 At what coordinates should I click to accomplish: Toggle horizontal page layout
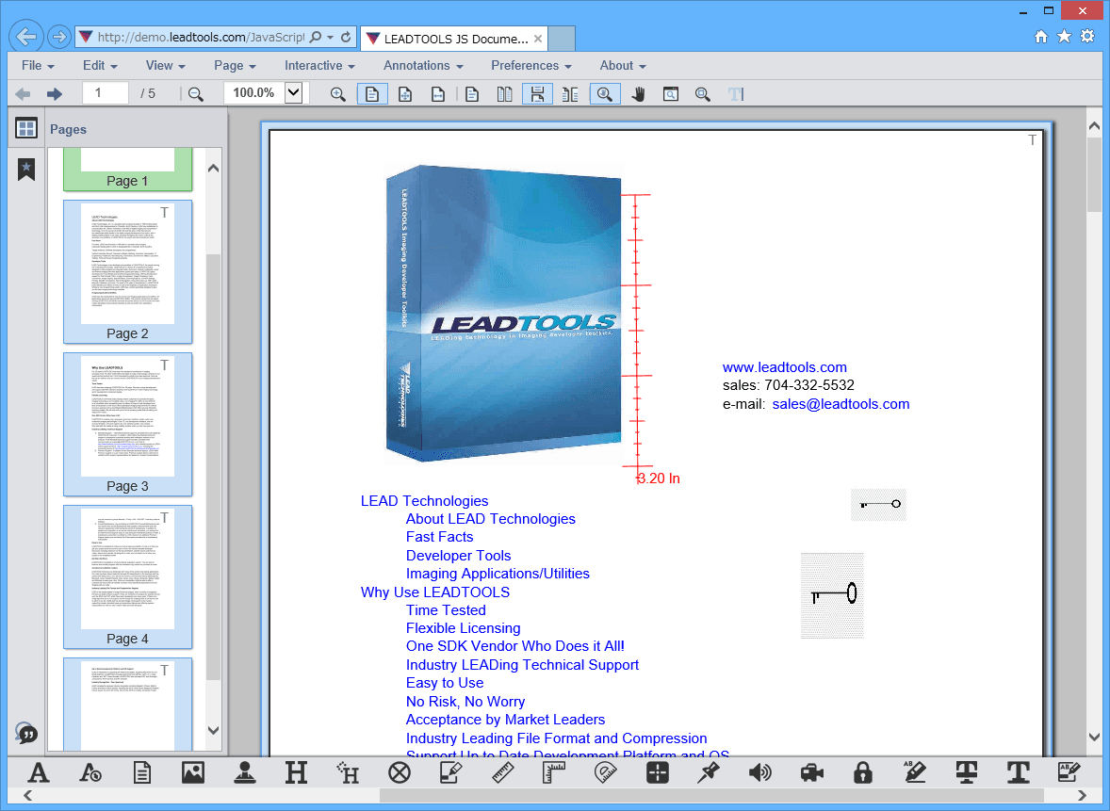[x=570, y=94]
